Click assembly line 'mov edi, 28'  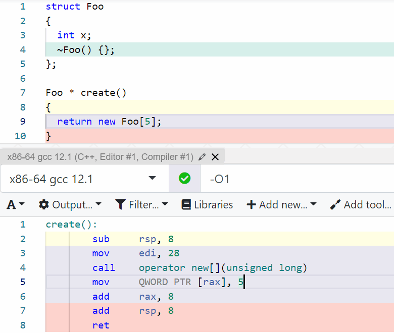[136, 253]
